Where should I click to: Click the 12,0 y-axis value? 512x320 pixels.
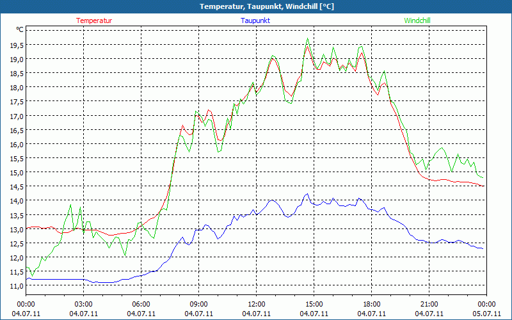pos(17,258)
